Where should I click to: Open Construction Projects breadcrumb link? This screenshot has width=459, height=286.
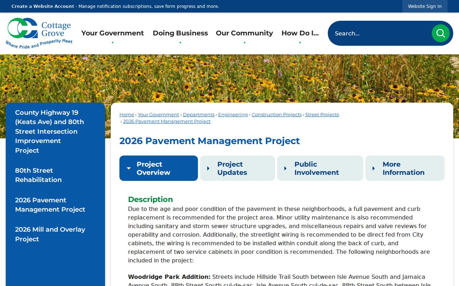tap(276, 115)
